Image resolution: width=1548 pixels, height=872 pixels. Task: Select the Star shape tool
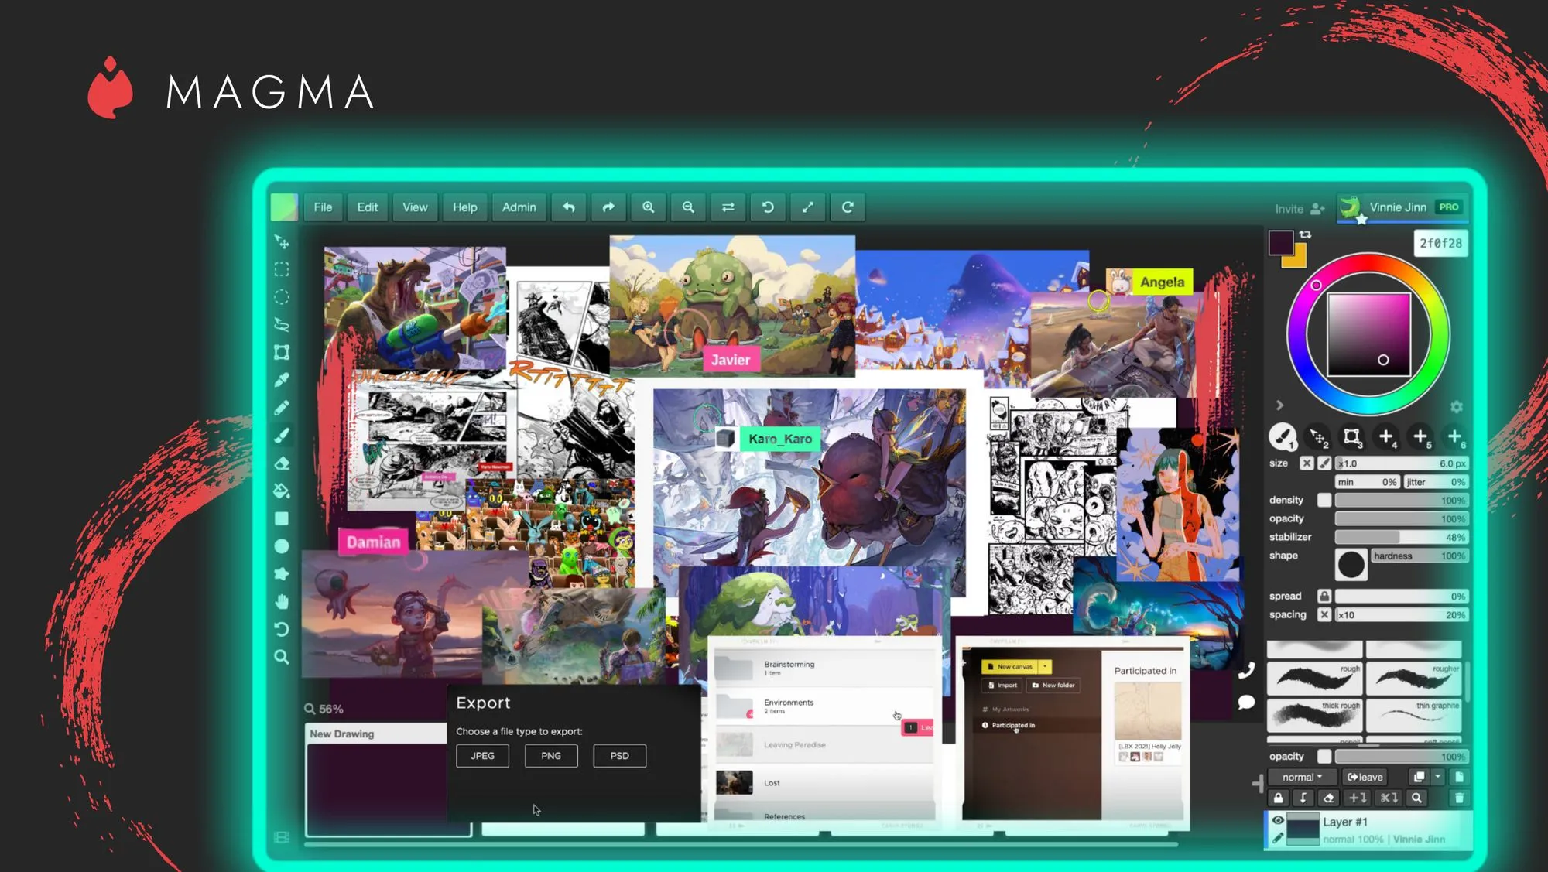coord(282,574)
